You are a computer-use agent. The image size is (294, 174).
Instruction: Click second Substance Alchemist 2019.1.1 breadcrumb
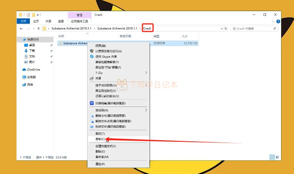tap(117, 28)
